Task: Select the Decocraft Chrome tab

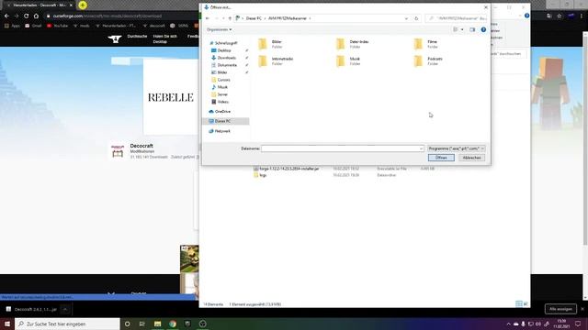Action: (39, 5)
